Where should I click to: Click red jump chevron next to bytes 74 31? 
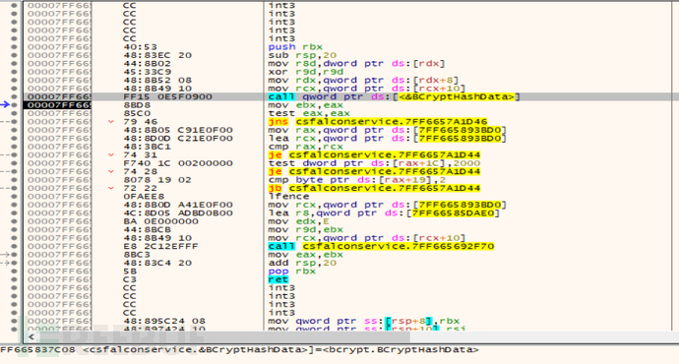[111, 155]
